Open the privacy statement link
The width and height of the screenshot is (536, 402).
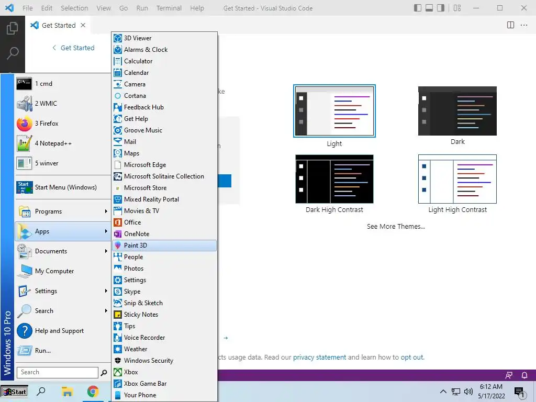point(319,357)
